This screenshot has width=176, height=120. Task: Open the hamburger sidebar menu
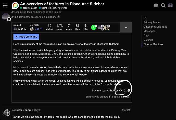pyautogui.click(x=5, y=5)
